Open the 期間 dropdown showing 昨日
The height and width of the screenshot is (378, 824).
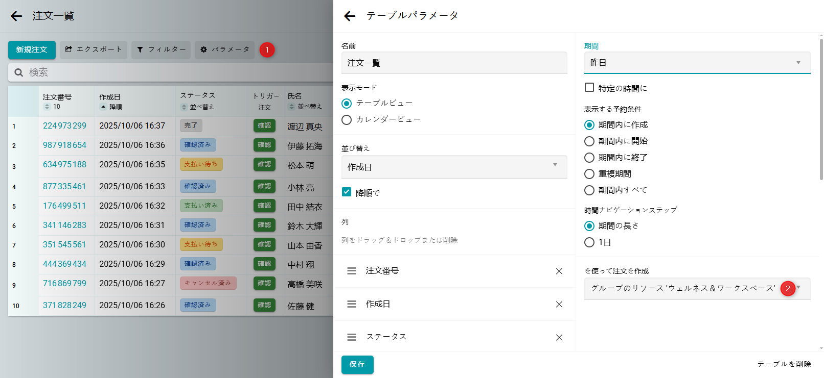(x=697, y=63)
